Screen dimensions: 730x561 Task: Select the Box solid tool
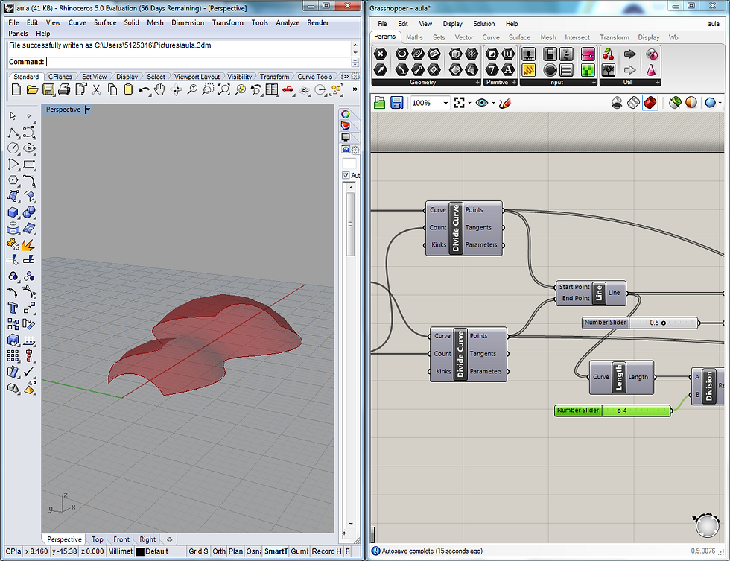tap(13, 212)
